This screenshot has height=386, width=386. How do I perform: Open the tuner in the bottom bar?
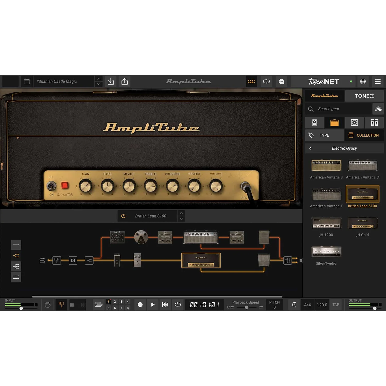click(61, 305)
